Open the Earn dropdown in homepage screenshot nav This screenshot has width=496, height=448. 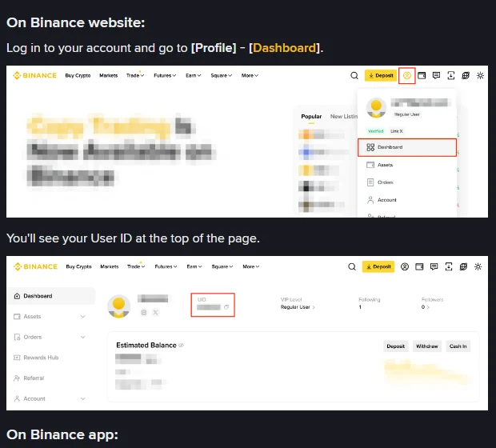click(x=194, y=76)
